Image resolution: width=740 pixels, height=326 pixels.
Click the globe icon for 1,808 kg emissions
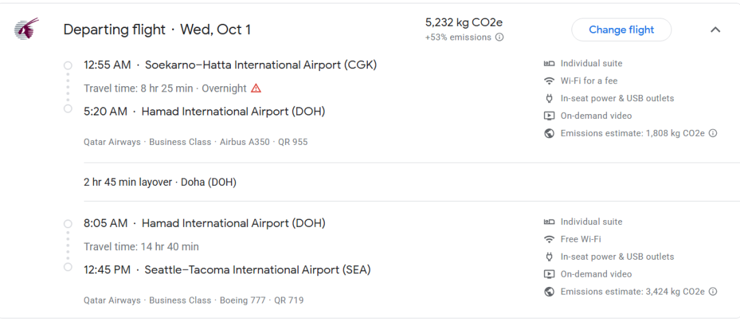tap(549, 133)
